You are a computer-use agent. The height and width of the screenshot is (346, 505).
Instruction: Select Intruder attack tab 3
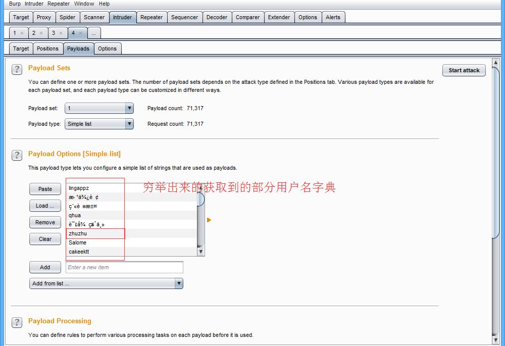click(54, 33)
